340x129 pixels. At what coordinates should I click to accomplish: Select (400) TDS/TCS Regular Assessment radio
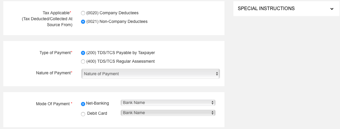(83, 62)
